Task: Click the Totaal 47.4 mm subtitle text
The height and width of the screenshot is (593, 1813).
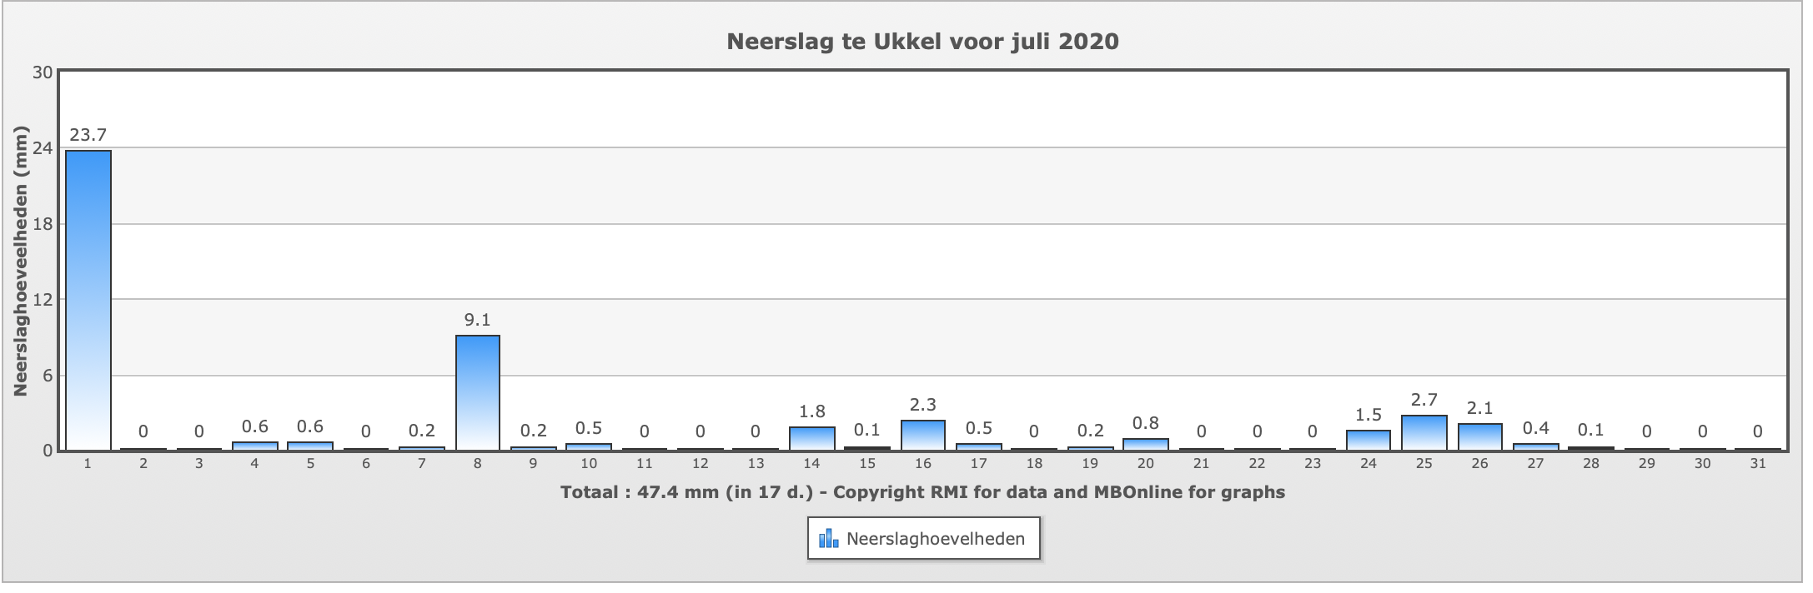Action: 922,492
